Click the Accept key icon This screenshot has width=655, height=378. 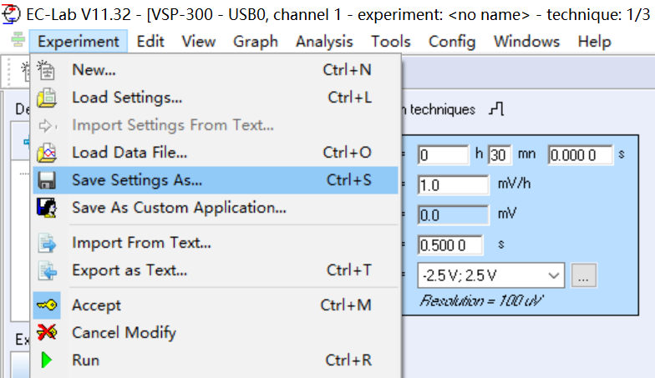(x=47, y=305)
